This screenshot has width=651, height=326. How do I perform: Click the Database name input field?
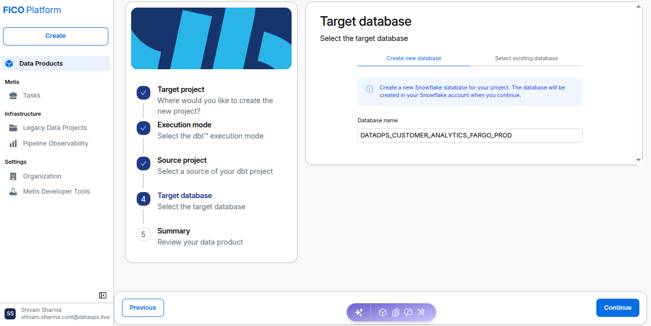tap(470, 135)
